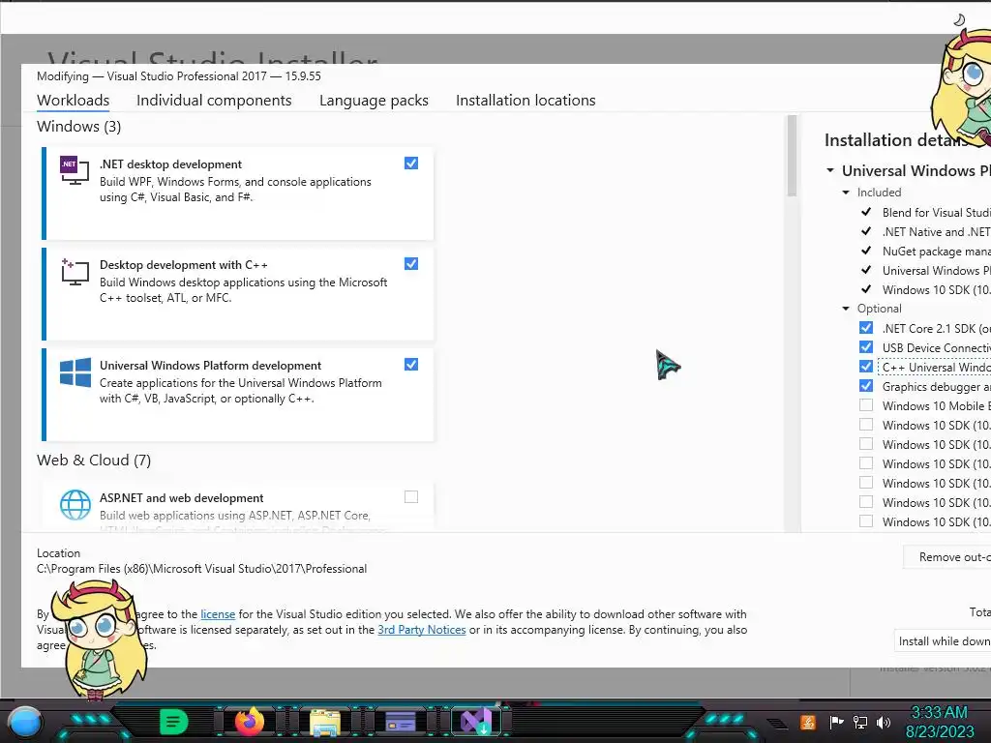Collapse the Included components list
Screen dimensions: 991x743
tap(846, 193)
